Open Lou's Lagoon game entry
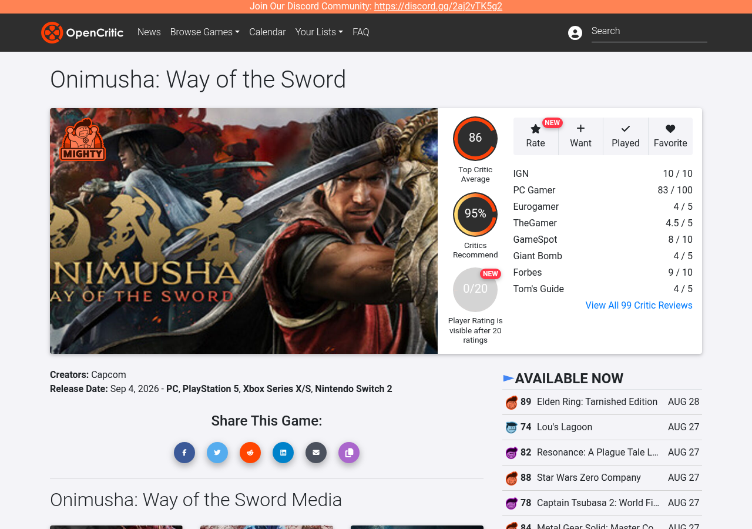Viewport: 752px width, 529px height. 602,428
